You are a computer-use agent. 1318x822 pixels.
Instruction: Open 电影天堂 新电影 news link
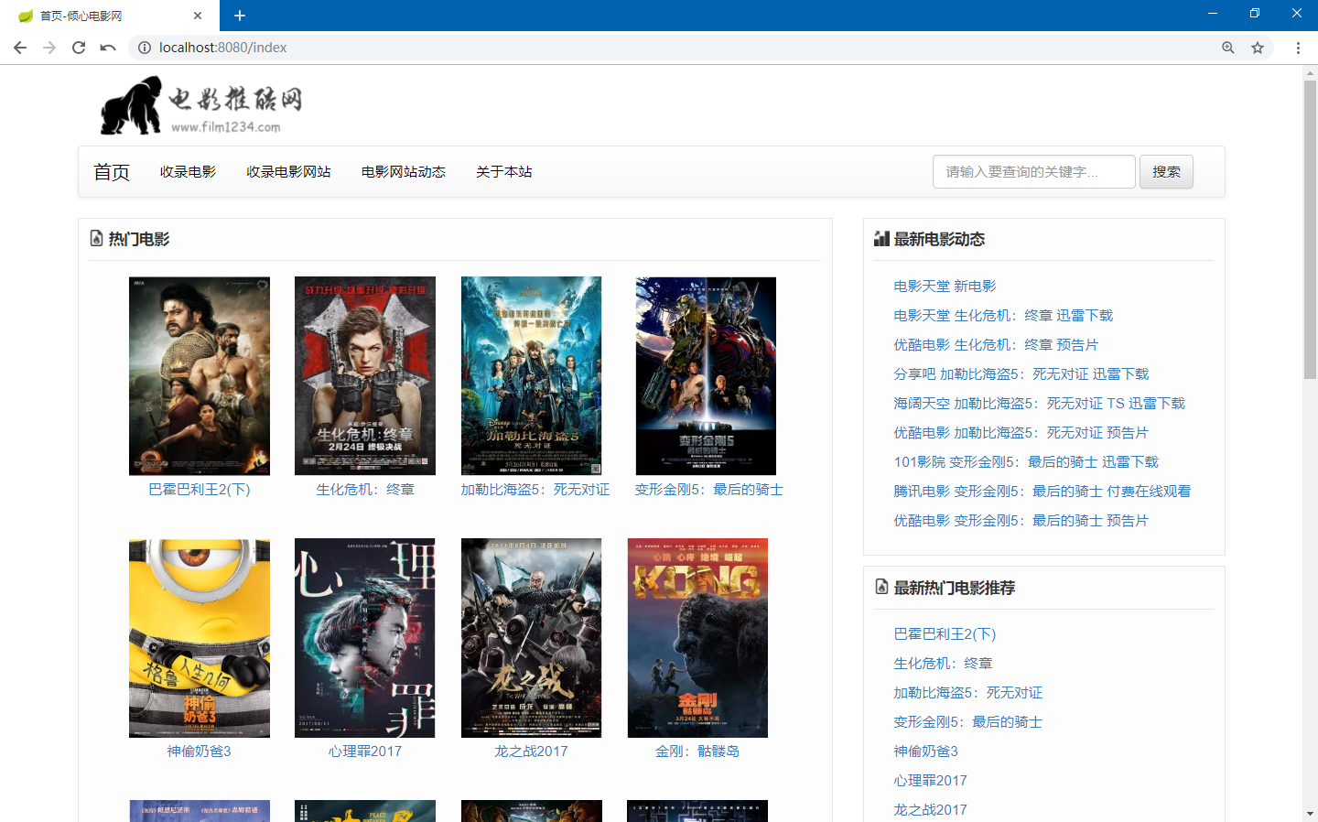945,287
